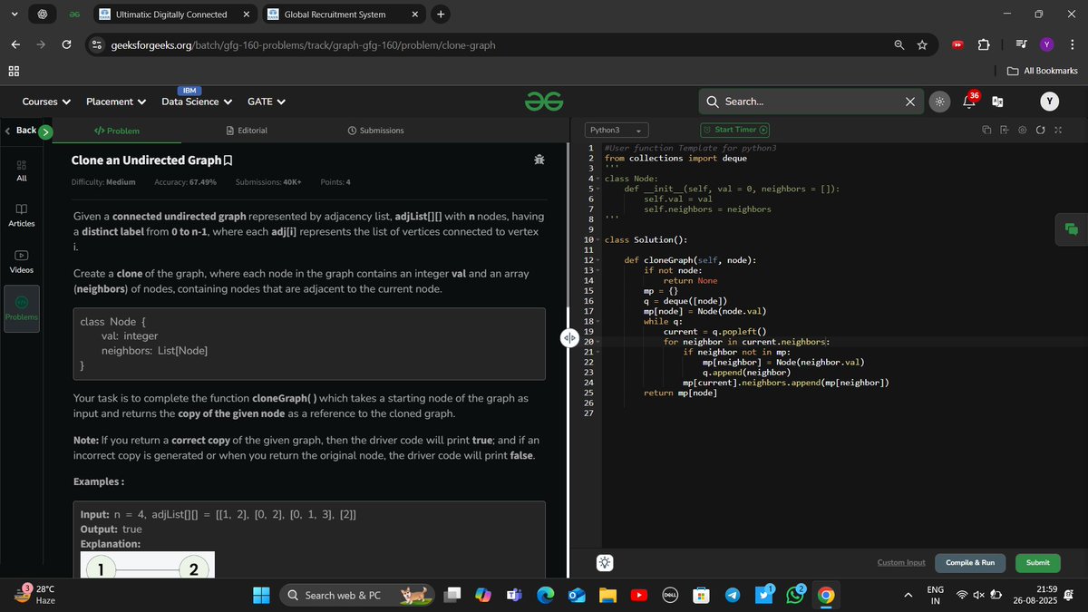
Task: Open the white Y profile avatar on GeeksforGeeks
Action: (x=1050, y=102)
